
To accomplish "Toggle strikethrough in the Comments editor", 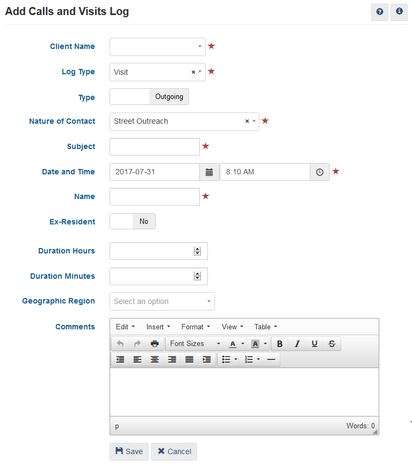I will pyautogui.click(x=332, y=344).
